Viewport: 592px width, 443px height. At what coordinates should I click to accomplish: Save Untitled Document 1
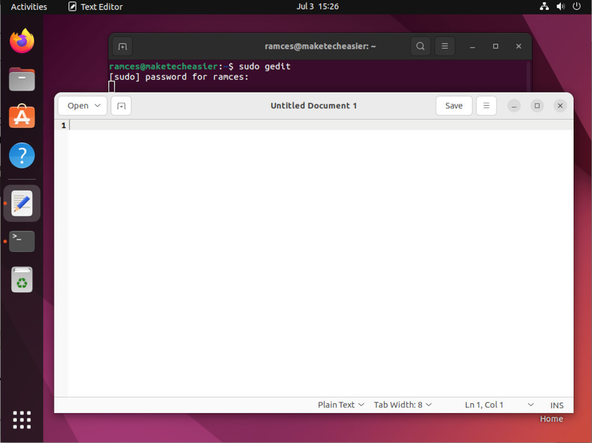(x=453, y=106)
